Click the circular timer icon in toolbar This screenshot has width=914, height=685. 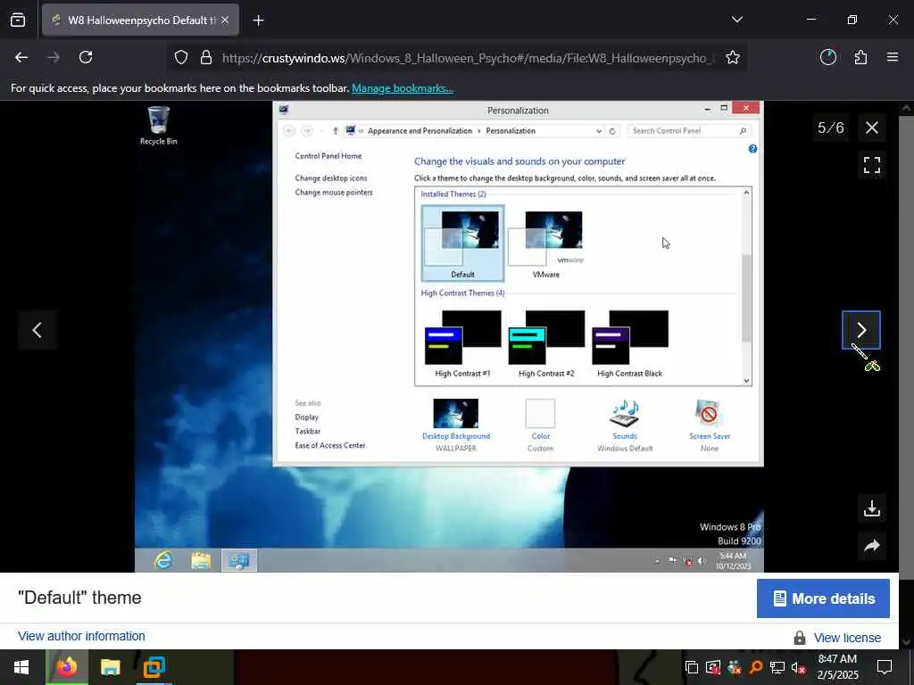[827, 57]
